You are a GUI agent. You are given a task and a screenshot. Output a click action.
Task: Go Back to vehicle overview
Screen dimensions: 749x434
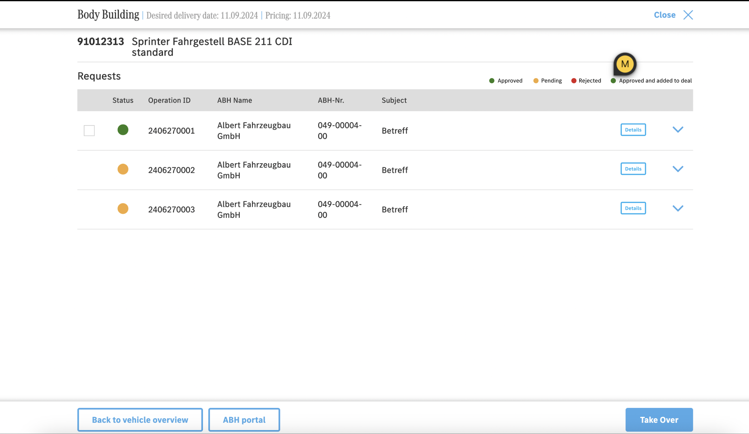140,420
